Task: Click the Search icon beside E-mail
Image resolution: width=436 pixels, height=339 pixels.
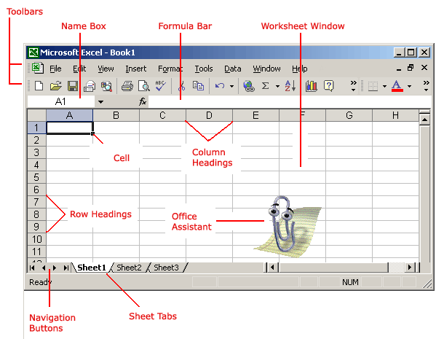Action: (106, 86)
